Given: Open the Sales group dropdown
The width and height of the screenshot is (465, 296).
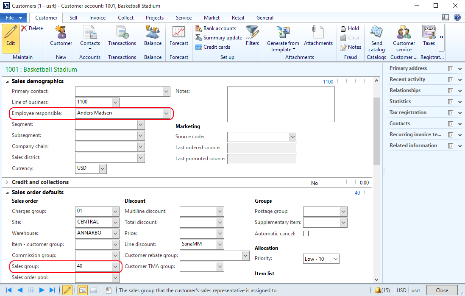Looking at the screenshot, I should click(115, 266).
